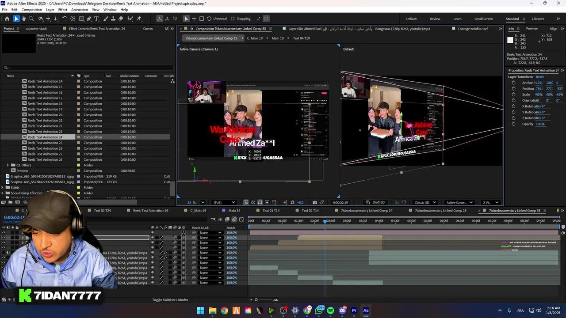Toggle the Scale stopwatch in Properties
Viewport: 566px width, 318px height.
tap(513, 95)
